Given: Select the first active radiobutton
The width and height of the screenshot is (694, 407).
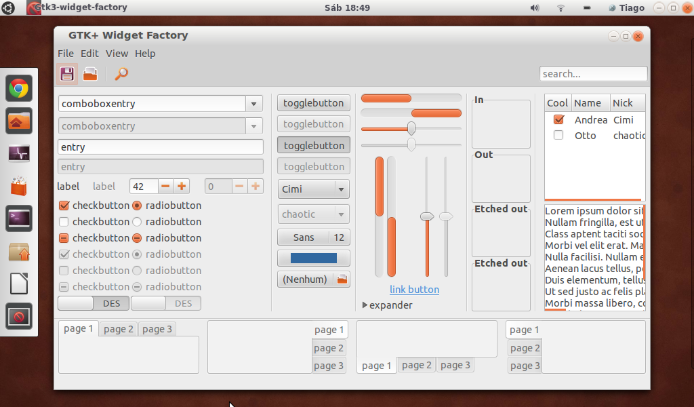Looking at the screenshot, I should pos(137,206).
